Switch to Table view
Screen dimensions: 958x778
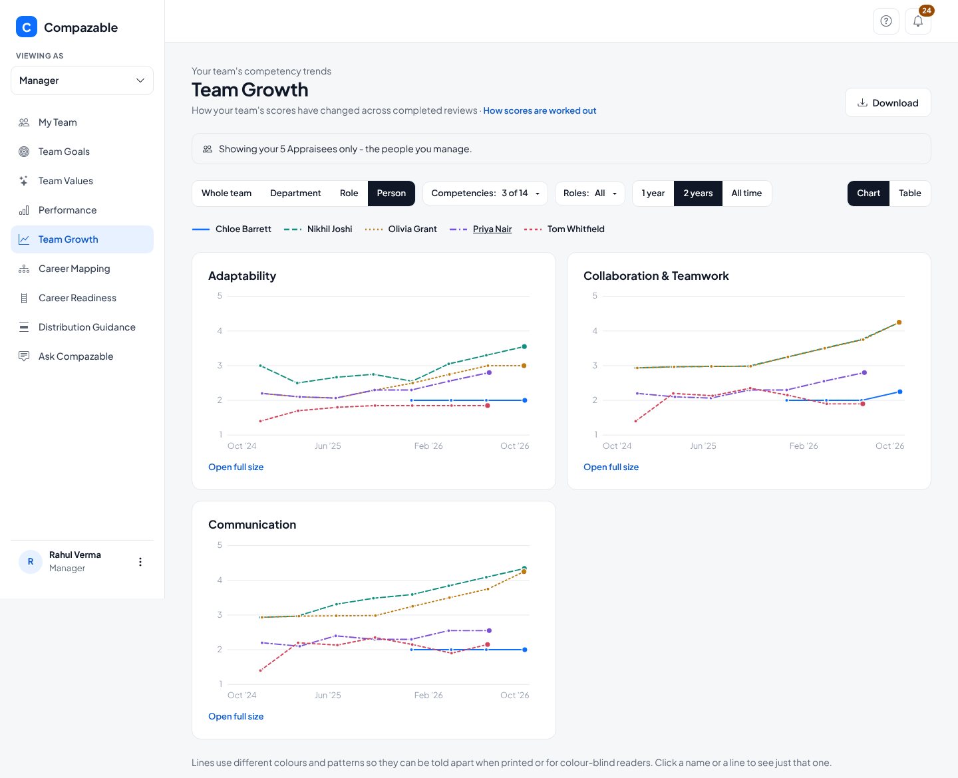[909, 194]
